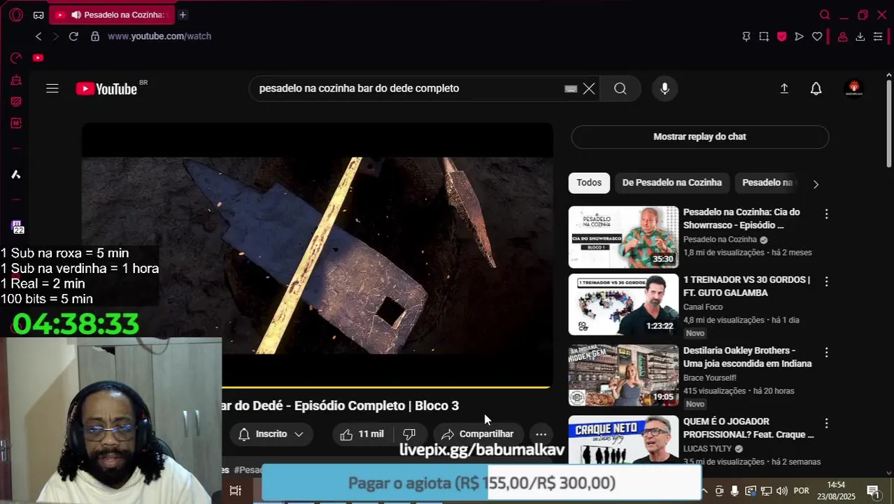Open the striped screen icon in sidebar
894x504 pixels.
point(16,101)
